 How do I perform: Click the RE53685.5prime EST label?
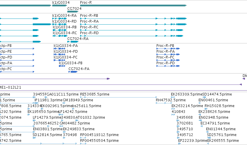[x=95, y=94]
